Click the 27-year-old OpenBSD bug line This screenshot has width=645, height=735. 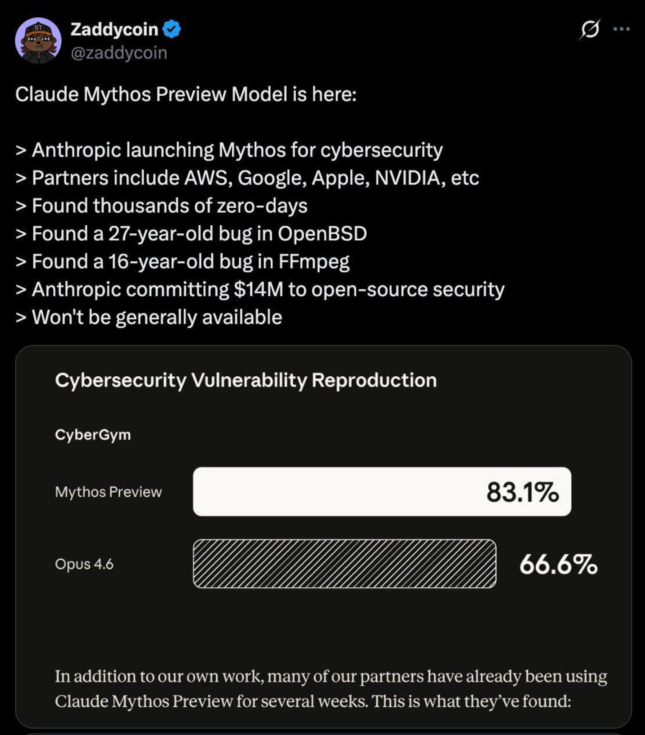pyautogui.click(x=192, y=233)
